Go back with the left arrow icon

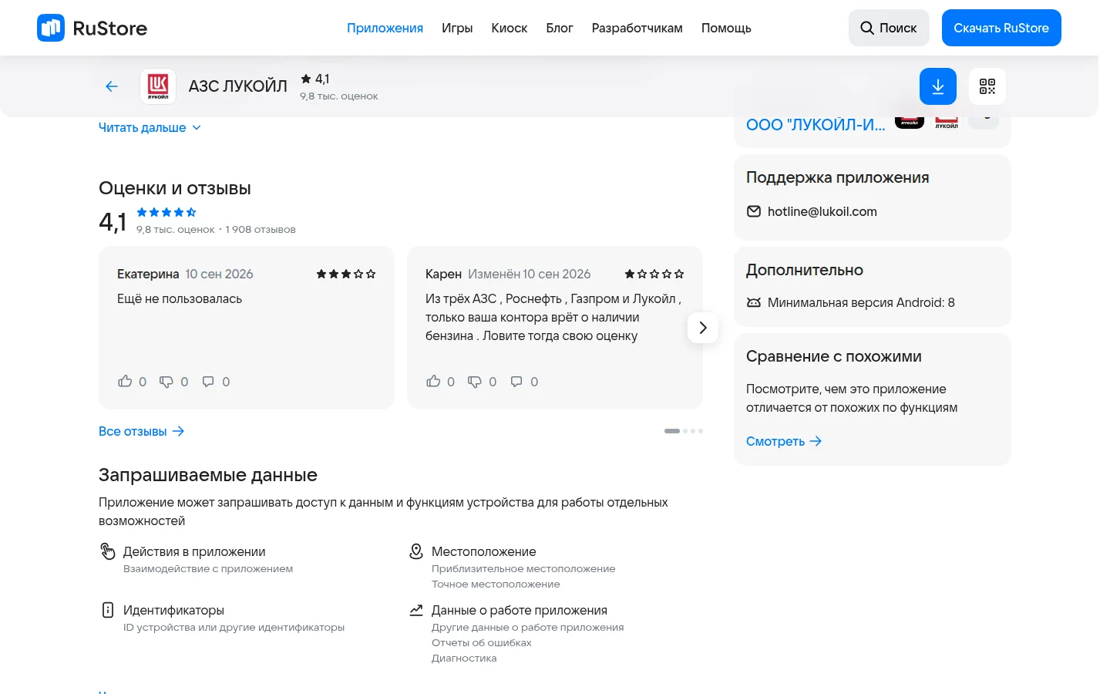click(112, 86)
